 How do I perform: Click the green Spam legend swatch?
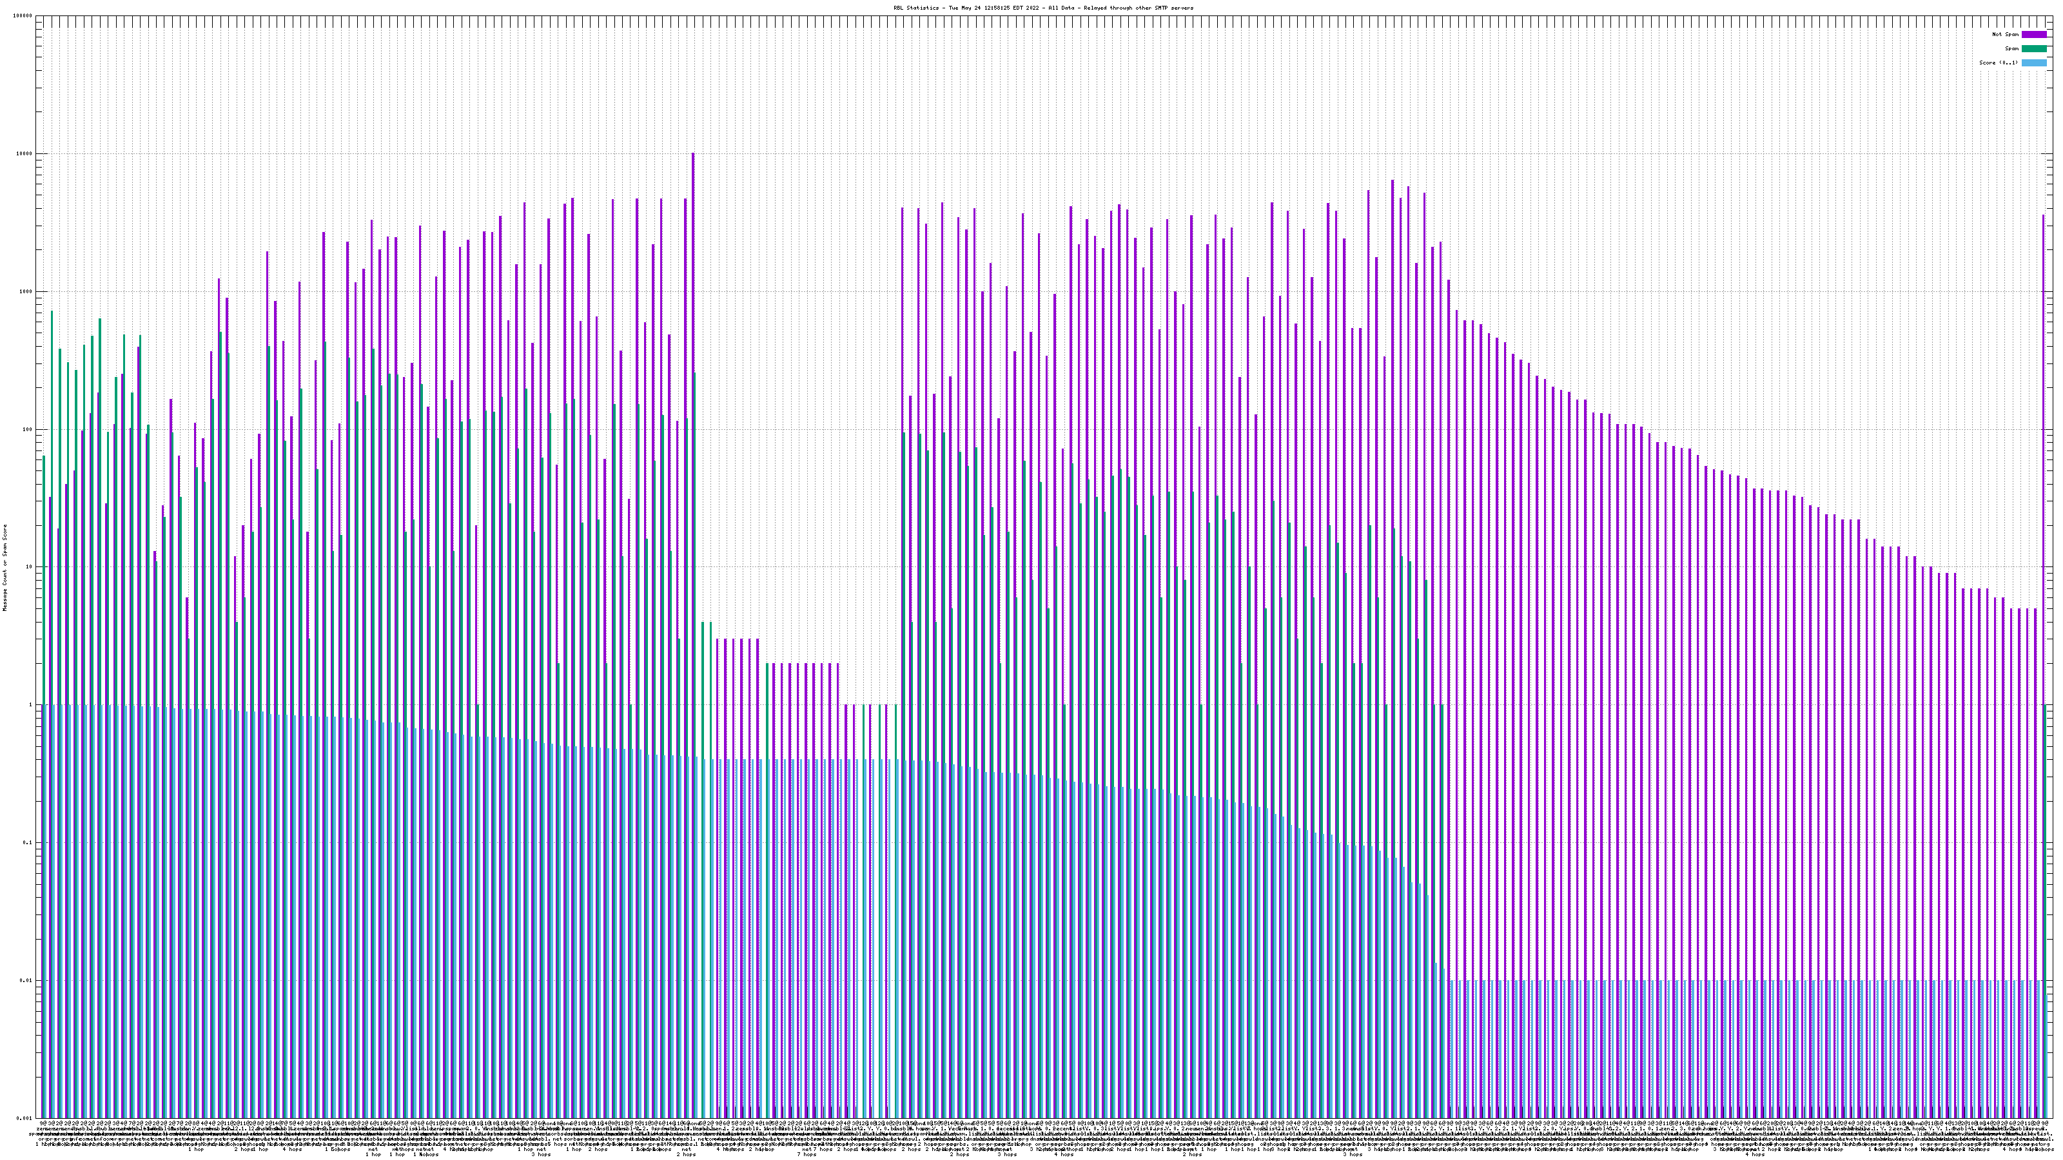[2033, 49]
